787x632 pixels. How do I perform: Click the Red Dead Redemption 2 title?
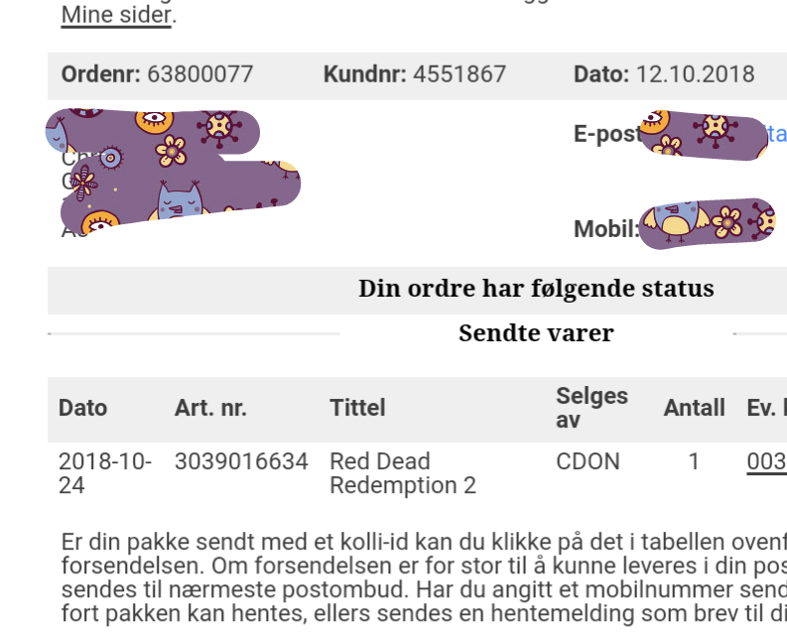403,473
